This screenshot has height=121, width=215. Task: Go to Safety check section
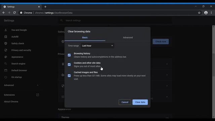point(18,43)
